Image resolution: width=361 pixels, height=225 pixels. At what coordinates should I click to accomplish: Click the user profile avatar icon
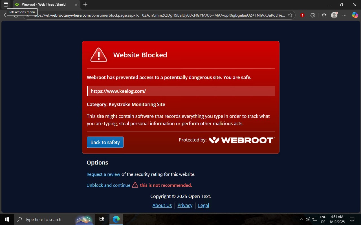334,15
